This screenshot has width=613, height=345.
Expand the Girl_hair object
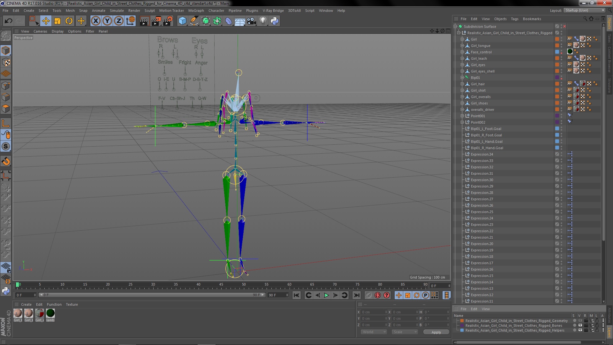[x=462, y=84]
